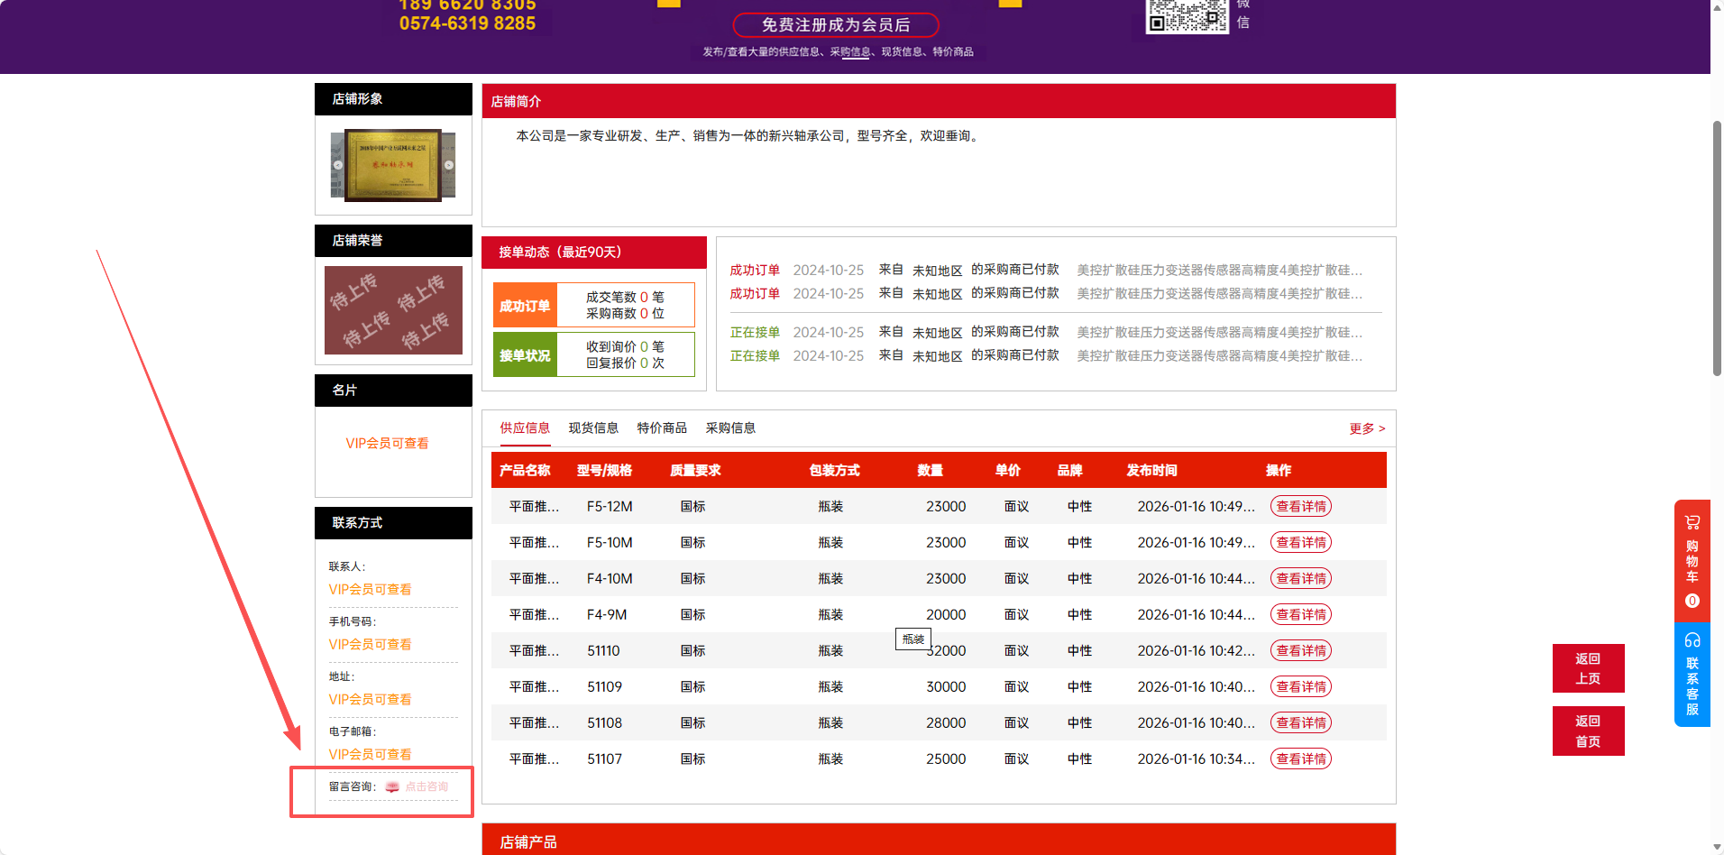Click the 返回上页 button
The height and width of the screenshot is (855, 1724).
[1588, 668]
